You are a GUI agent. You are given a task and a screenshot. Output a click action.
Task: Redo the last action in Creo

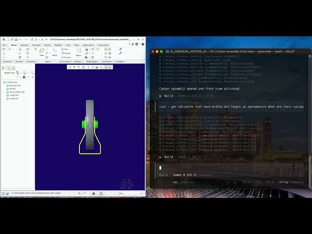tap(26, 39)
